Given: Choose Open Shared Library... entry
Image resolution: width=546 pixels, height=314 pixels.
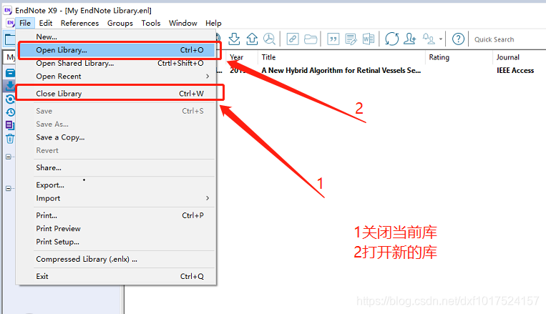Looking at the screenshot, I should click(116, 64).
